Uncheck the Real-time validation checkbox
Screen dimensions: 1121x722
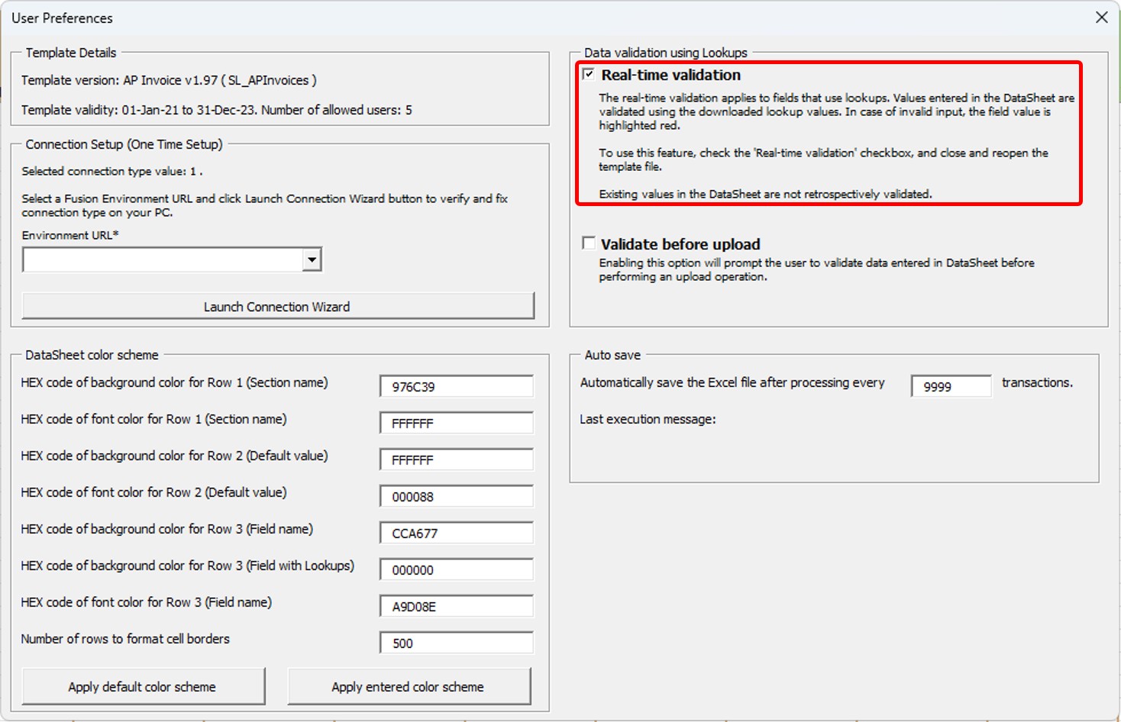coord(588,74)
